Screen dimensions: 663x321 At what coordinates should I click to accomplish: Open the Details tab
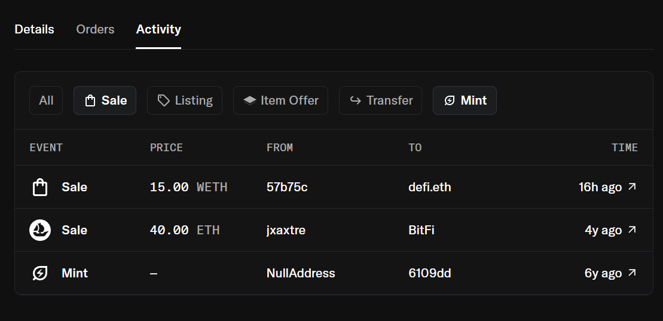34,29
